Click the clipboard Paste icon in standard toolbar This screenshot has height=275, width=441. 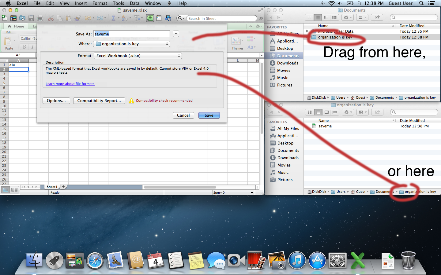click(x=69, y=18)
